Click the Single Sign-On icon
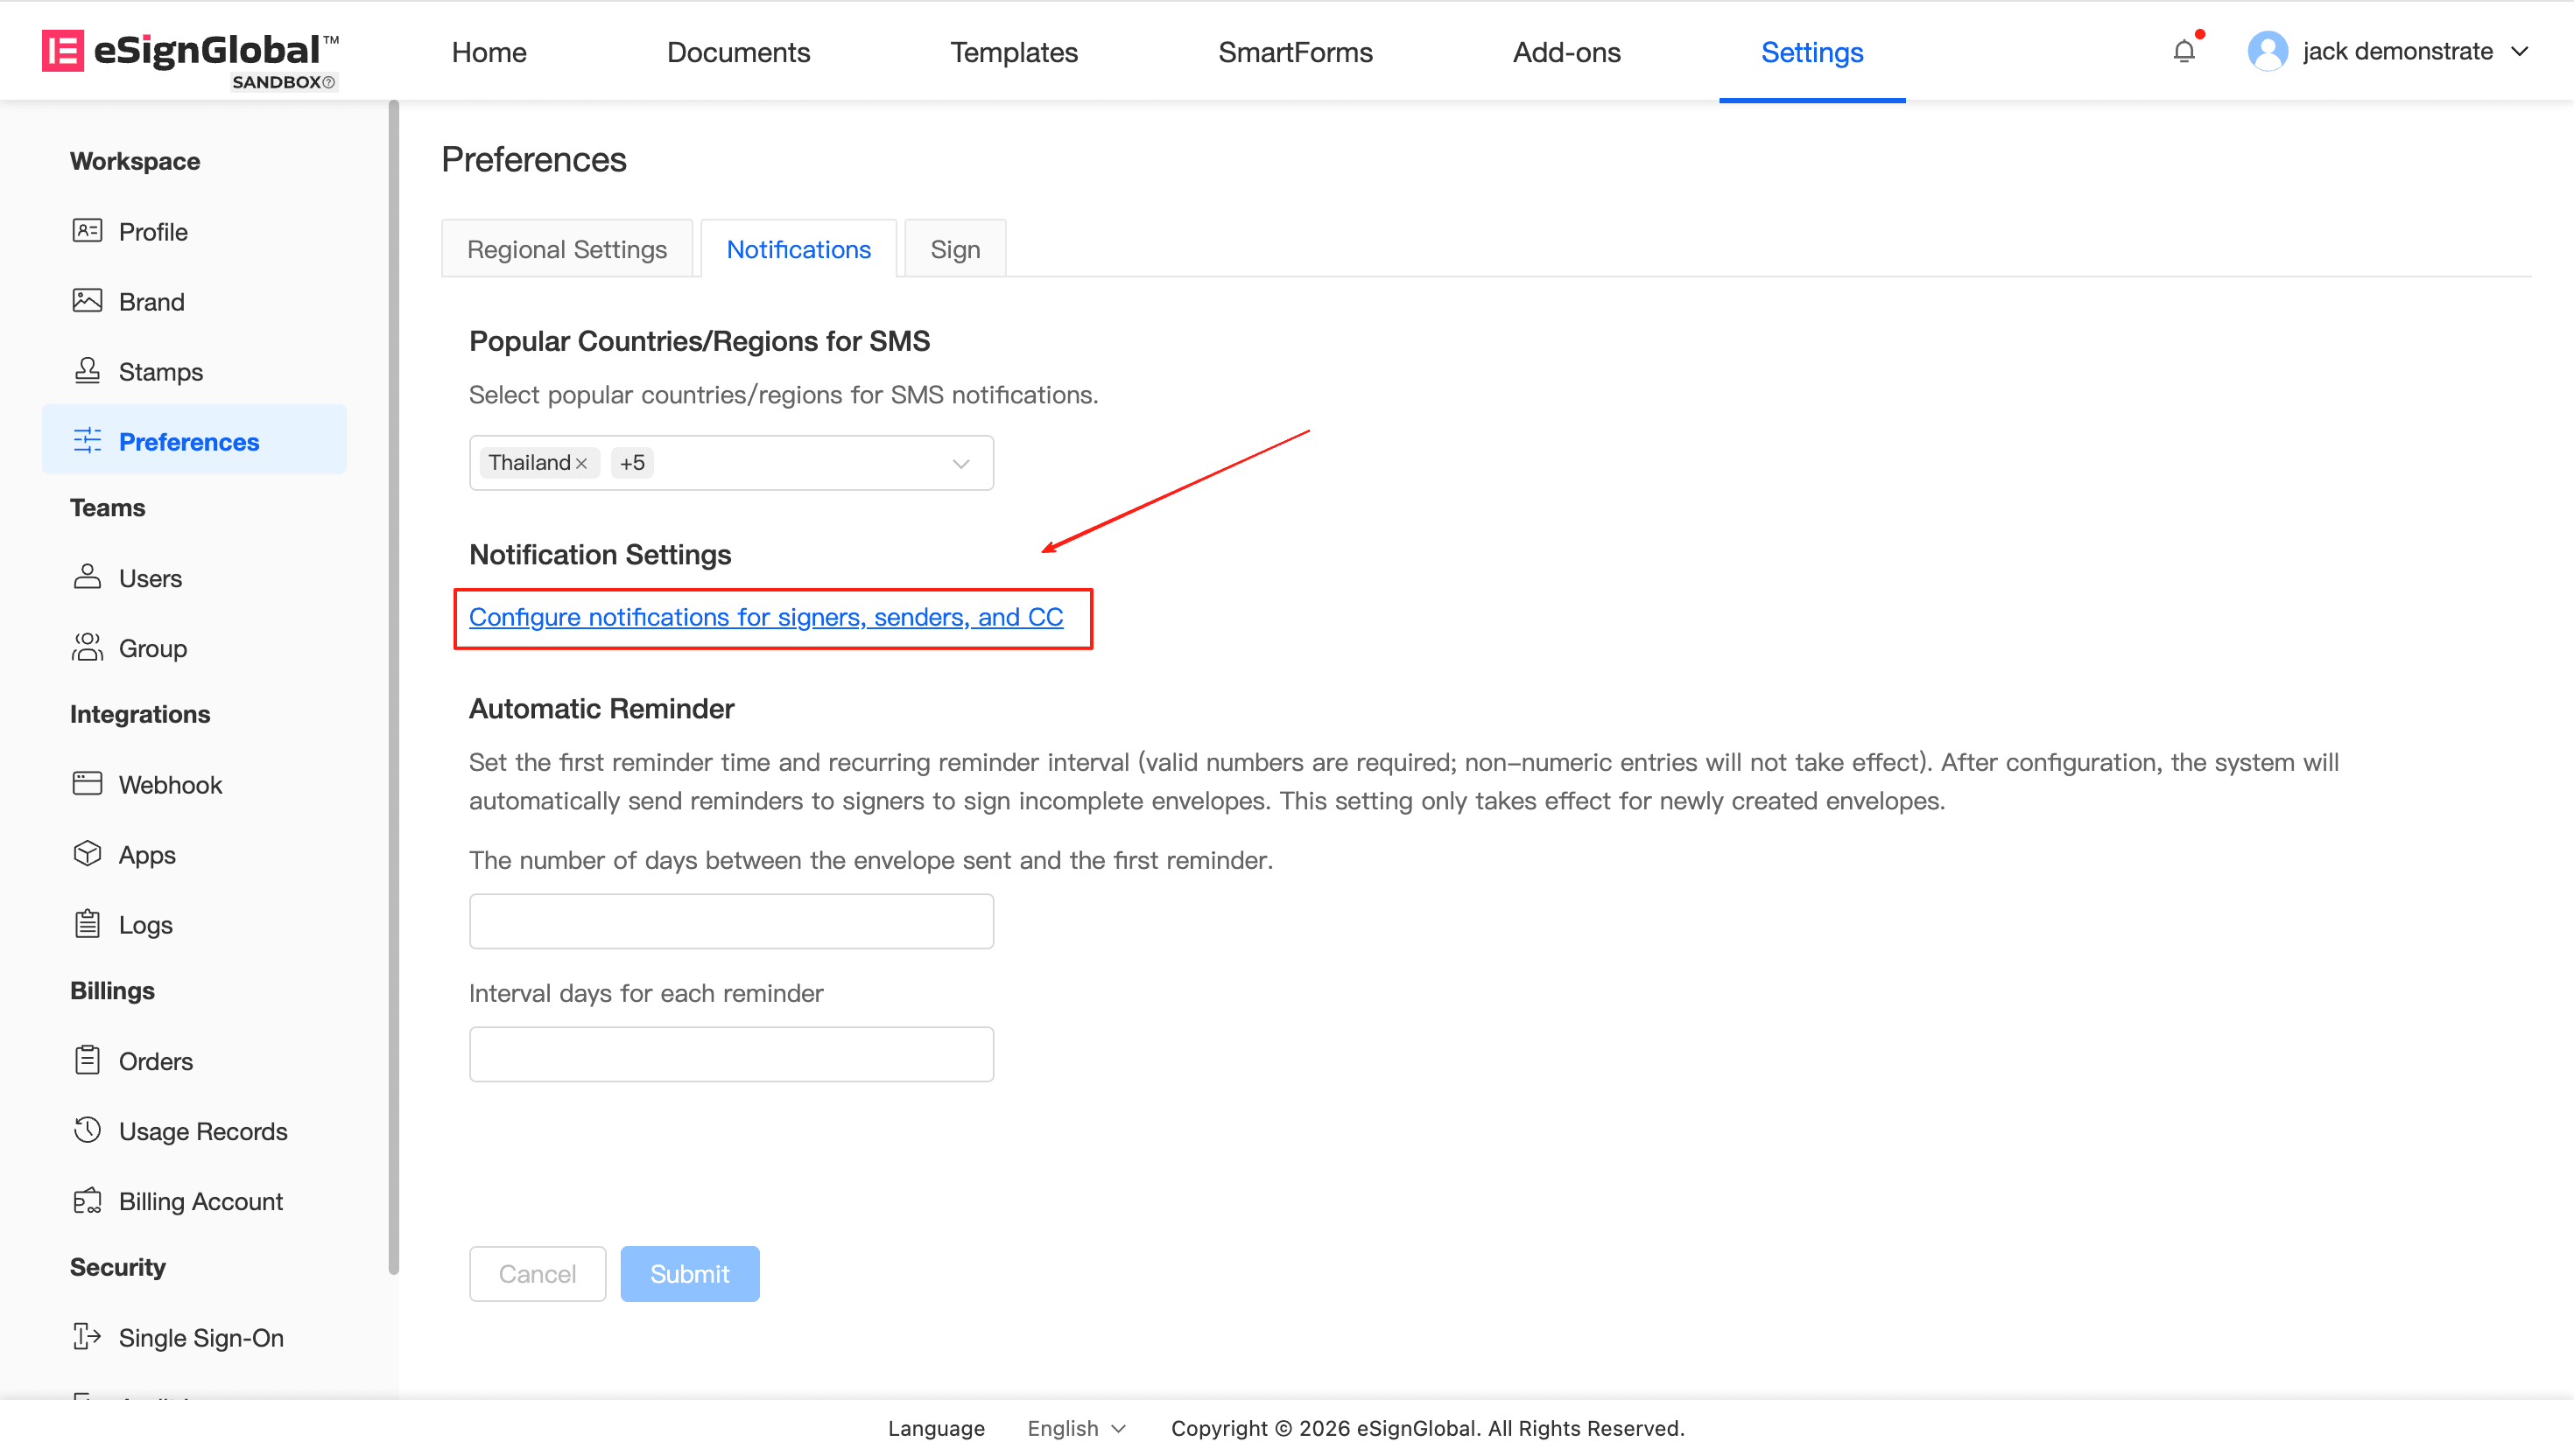The width and height of the screenshot is (2574, 1456). pos(87,1337)
